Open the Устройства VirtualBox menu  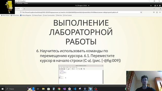point(19,3)
